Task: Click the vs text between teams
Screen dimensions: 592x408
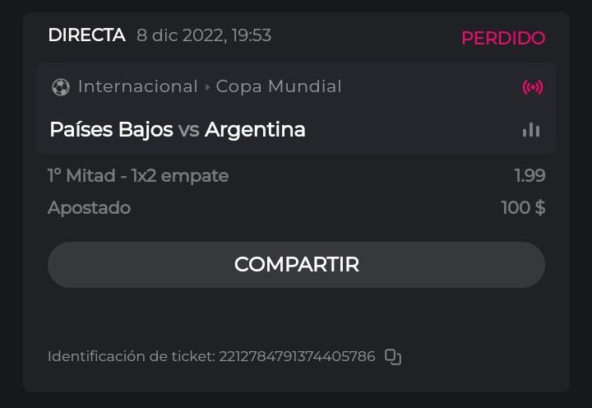Action: point(189,130)
